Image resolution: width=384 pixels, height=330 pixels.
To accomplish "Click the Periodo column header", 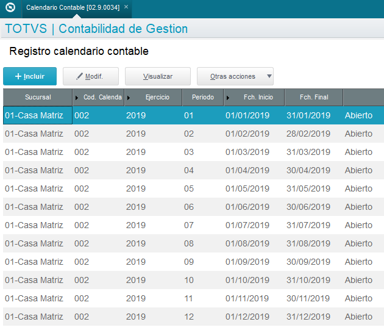I will (x=203, y=98).
